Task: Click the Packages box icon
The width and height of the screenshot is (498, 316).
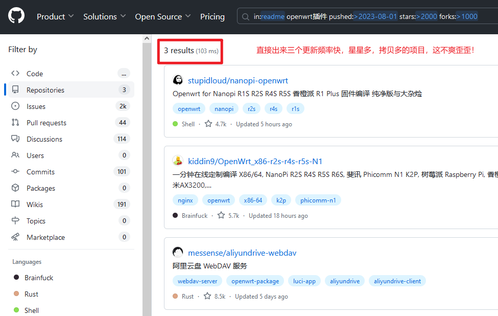Action: point(15,188)
